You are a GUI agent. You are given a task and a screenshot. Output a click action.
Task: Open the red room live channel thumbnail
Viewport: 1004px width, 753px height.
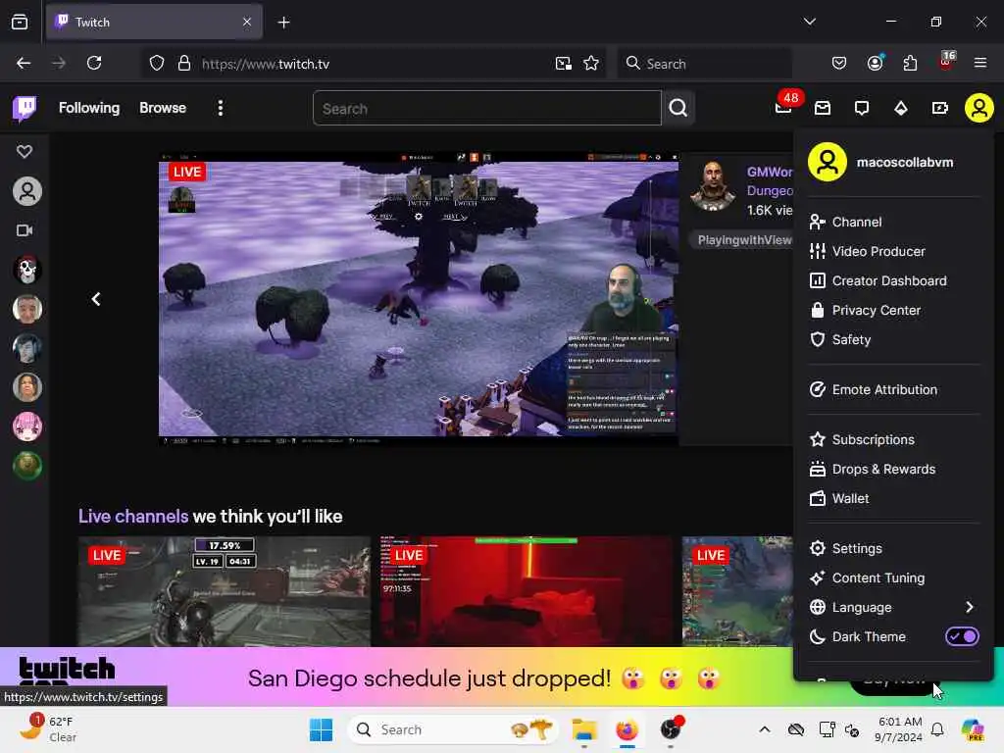pos(526,591)
